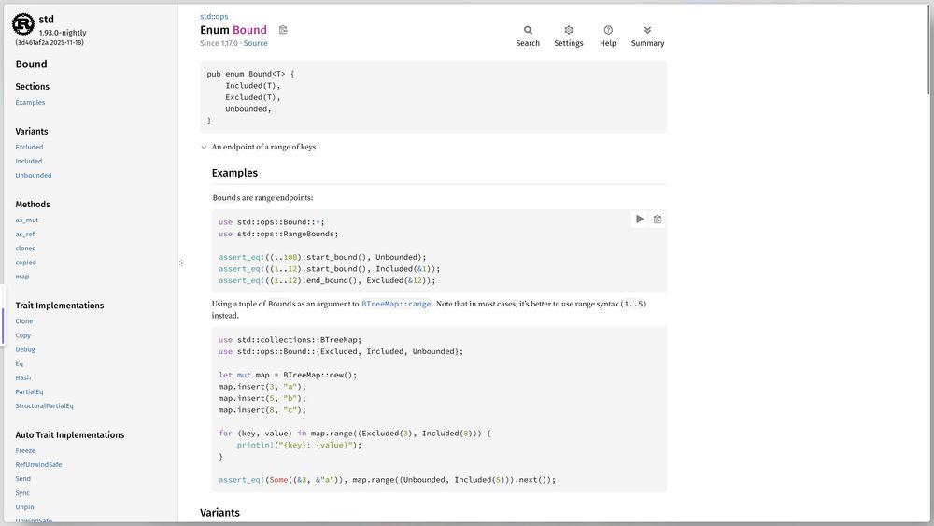Copy item path next to Enum Bound
The height and width of the screenshot is (526, 934).
pyautogui.click(x=283, y=30)
